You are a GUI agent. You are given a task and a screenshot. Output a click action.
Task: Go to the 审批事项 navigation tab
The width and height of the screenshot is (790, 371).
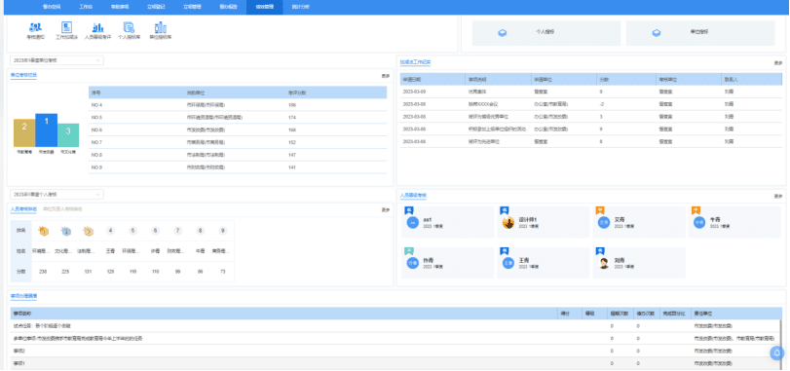(x=120, y=7)
